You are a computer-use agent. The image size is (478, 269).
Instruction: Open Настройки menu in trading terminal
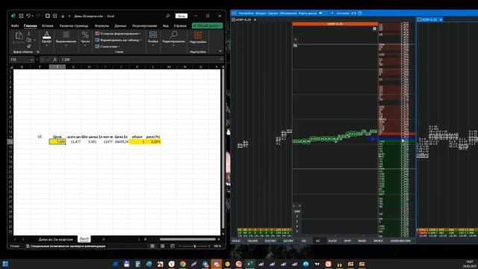click(x=246, y=13)
